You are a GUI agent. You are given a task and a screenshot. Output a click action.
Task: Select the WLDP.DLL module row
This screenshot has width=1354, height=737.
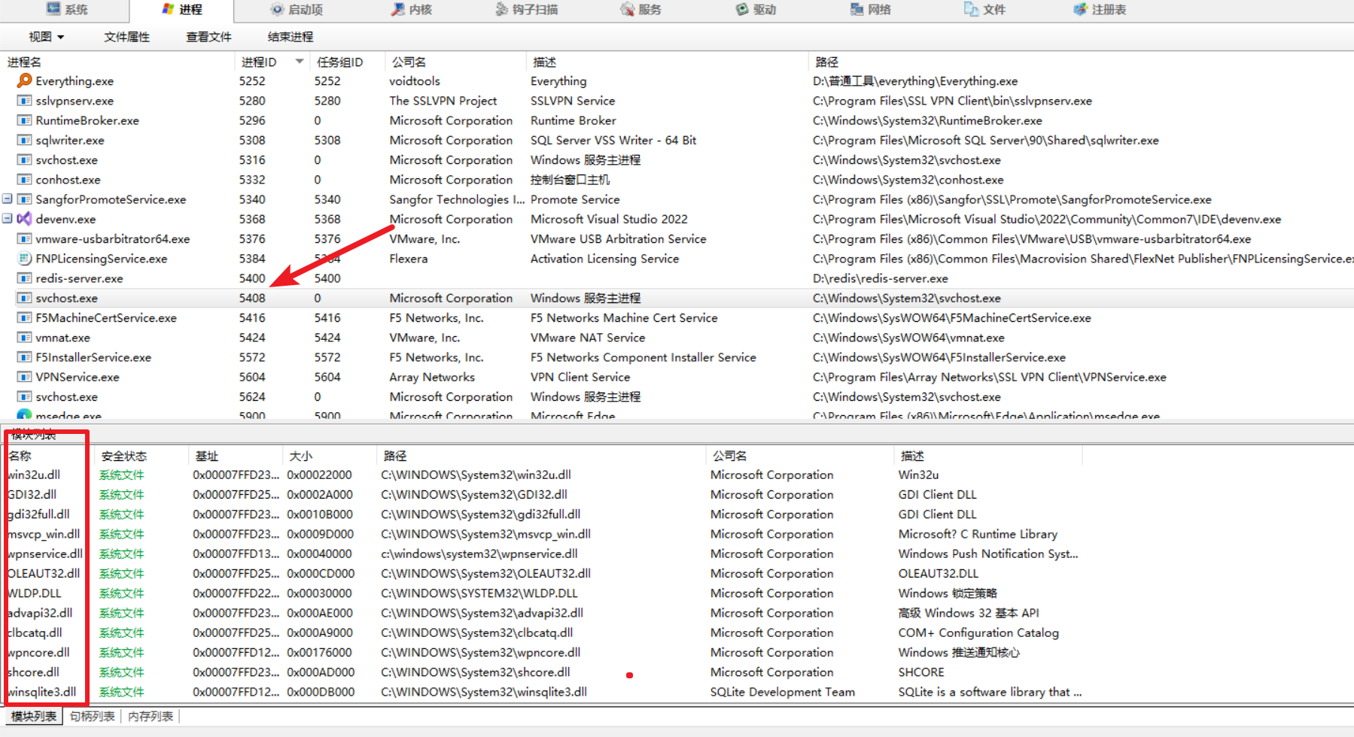point(542,593)
